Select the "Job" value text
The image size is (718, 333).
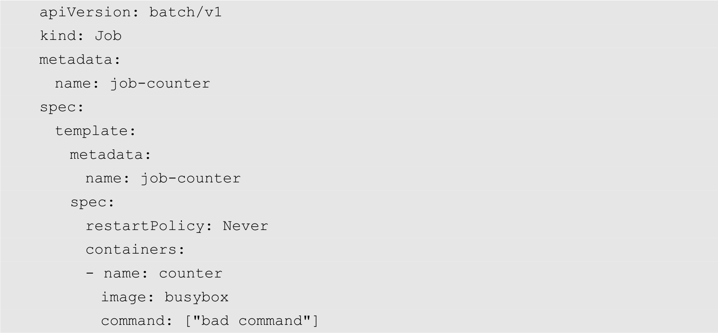pyautogui.click(x=108, y=36)
